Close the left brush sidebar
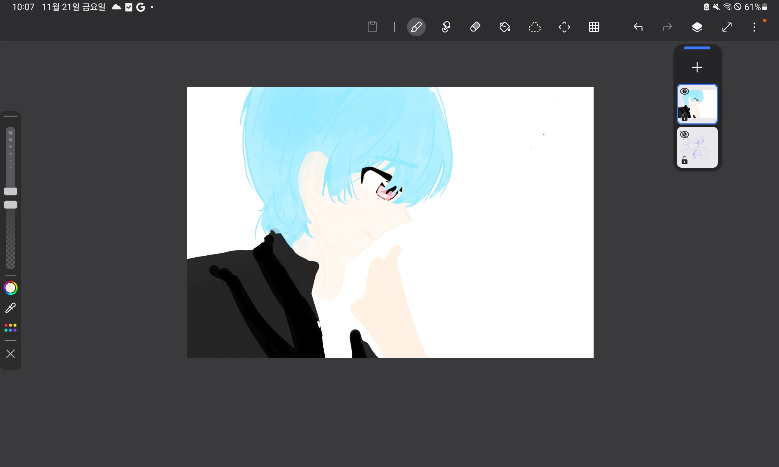Screen dimensions: 779x467 pos(11,354)
